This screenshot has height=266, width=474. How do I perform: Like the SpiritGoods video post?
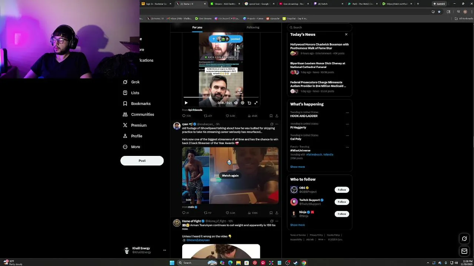point(230,116)
